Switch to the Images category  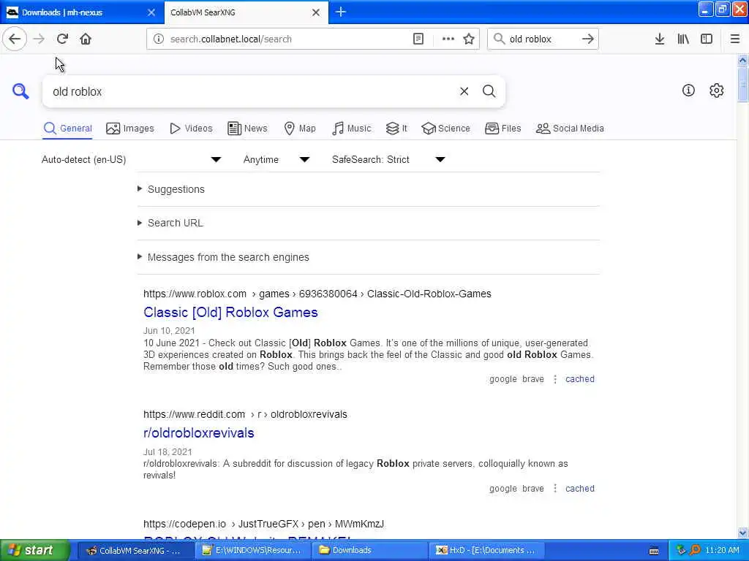click(130, 129)
